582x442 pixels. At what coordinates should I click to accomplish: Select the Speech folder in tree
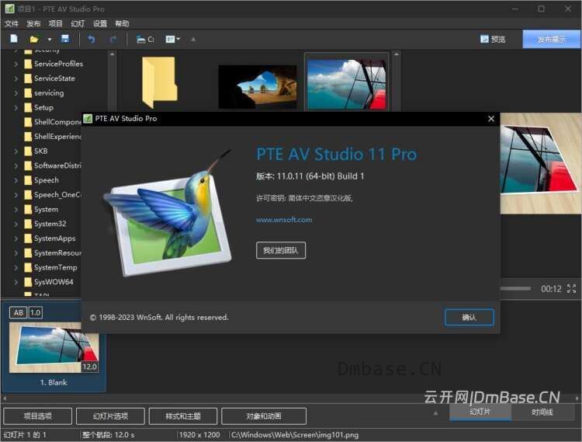click(47, 180)
